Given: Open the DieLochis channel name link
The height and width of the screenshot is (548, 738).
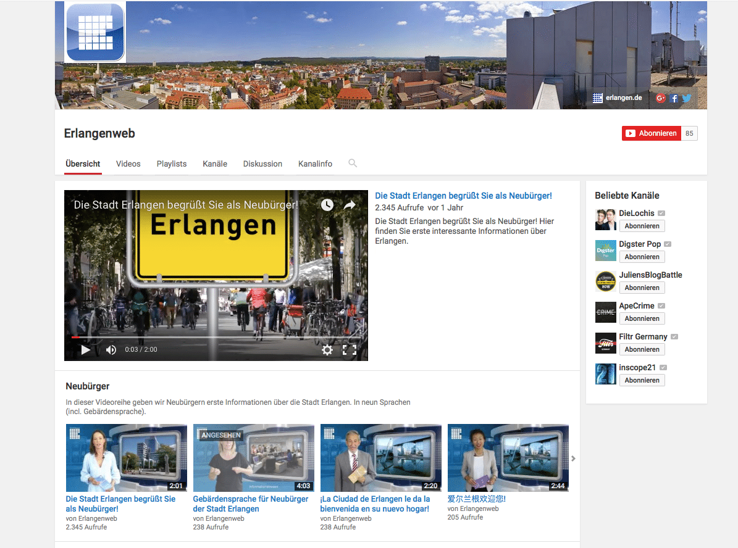Looking at the screenshot, I should 636,213.
